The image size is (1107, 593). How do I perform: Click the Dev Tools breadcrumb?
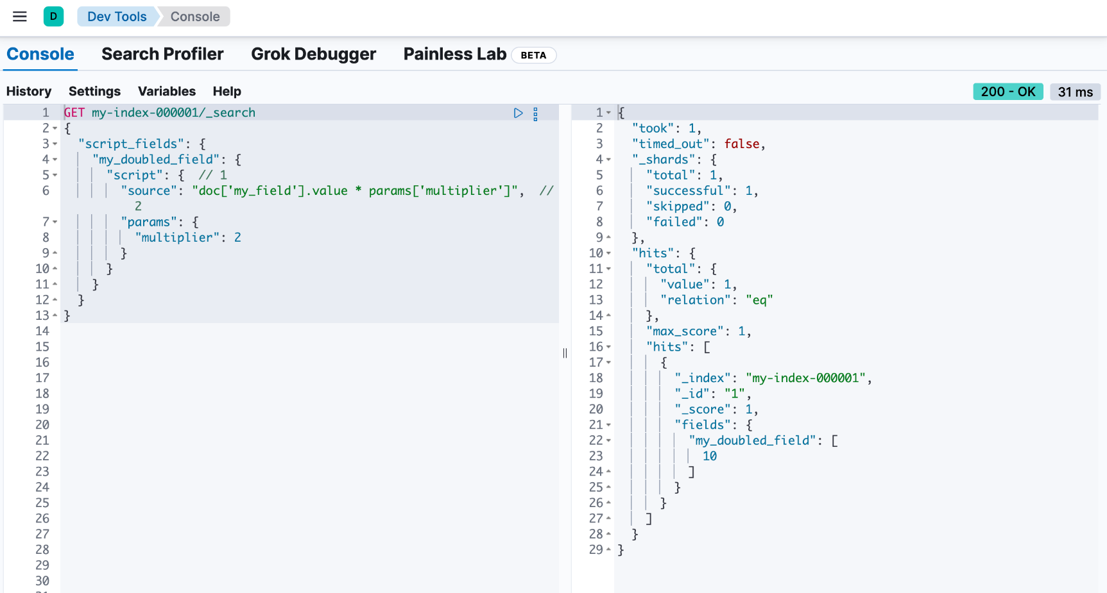[116, 17]
